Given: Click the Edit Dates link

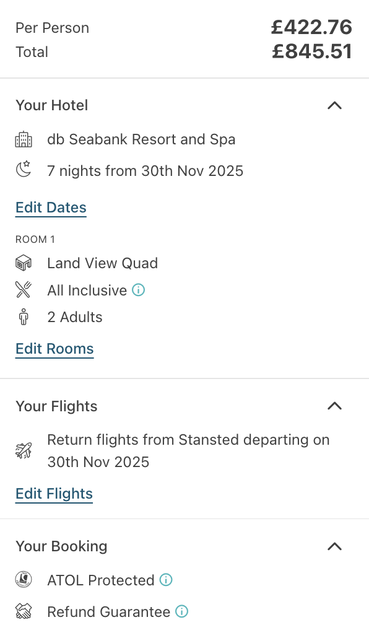Looking at the screenshot, I should pos(50,208).
